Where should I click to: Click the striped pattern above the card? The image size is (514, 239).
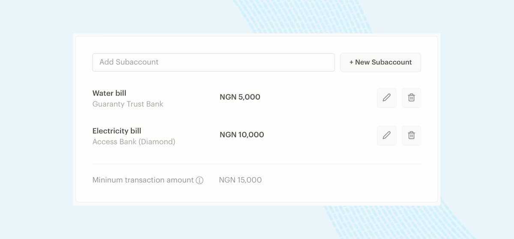click(300, 17)
